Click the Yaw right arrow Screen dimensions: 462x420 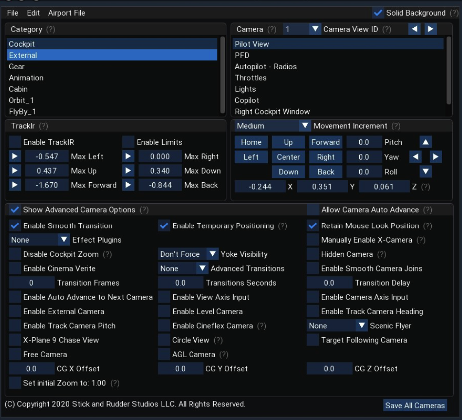[x=435, y=157]
